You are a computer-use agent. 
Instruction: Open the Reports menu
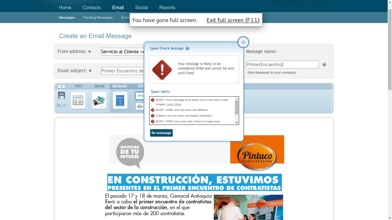[167, 7]
